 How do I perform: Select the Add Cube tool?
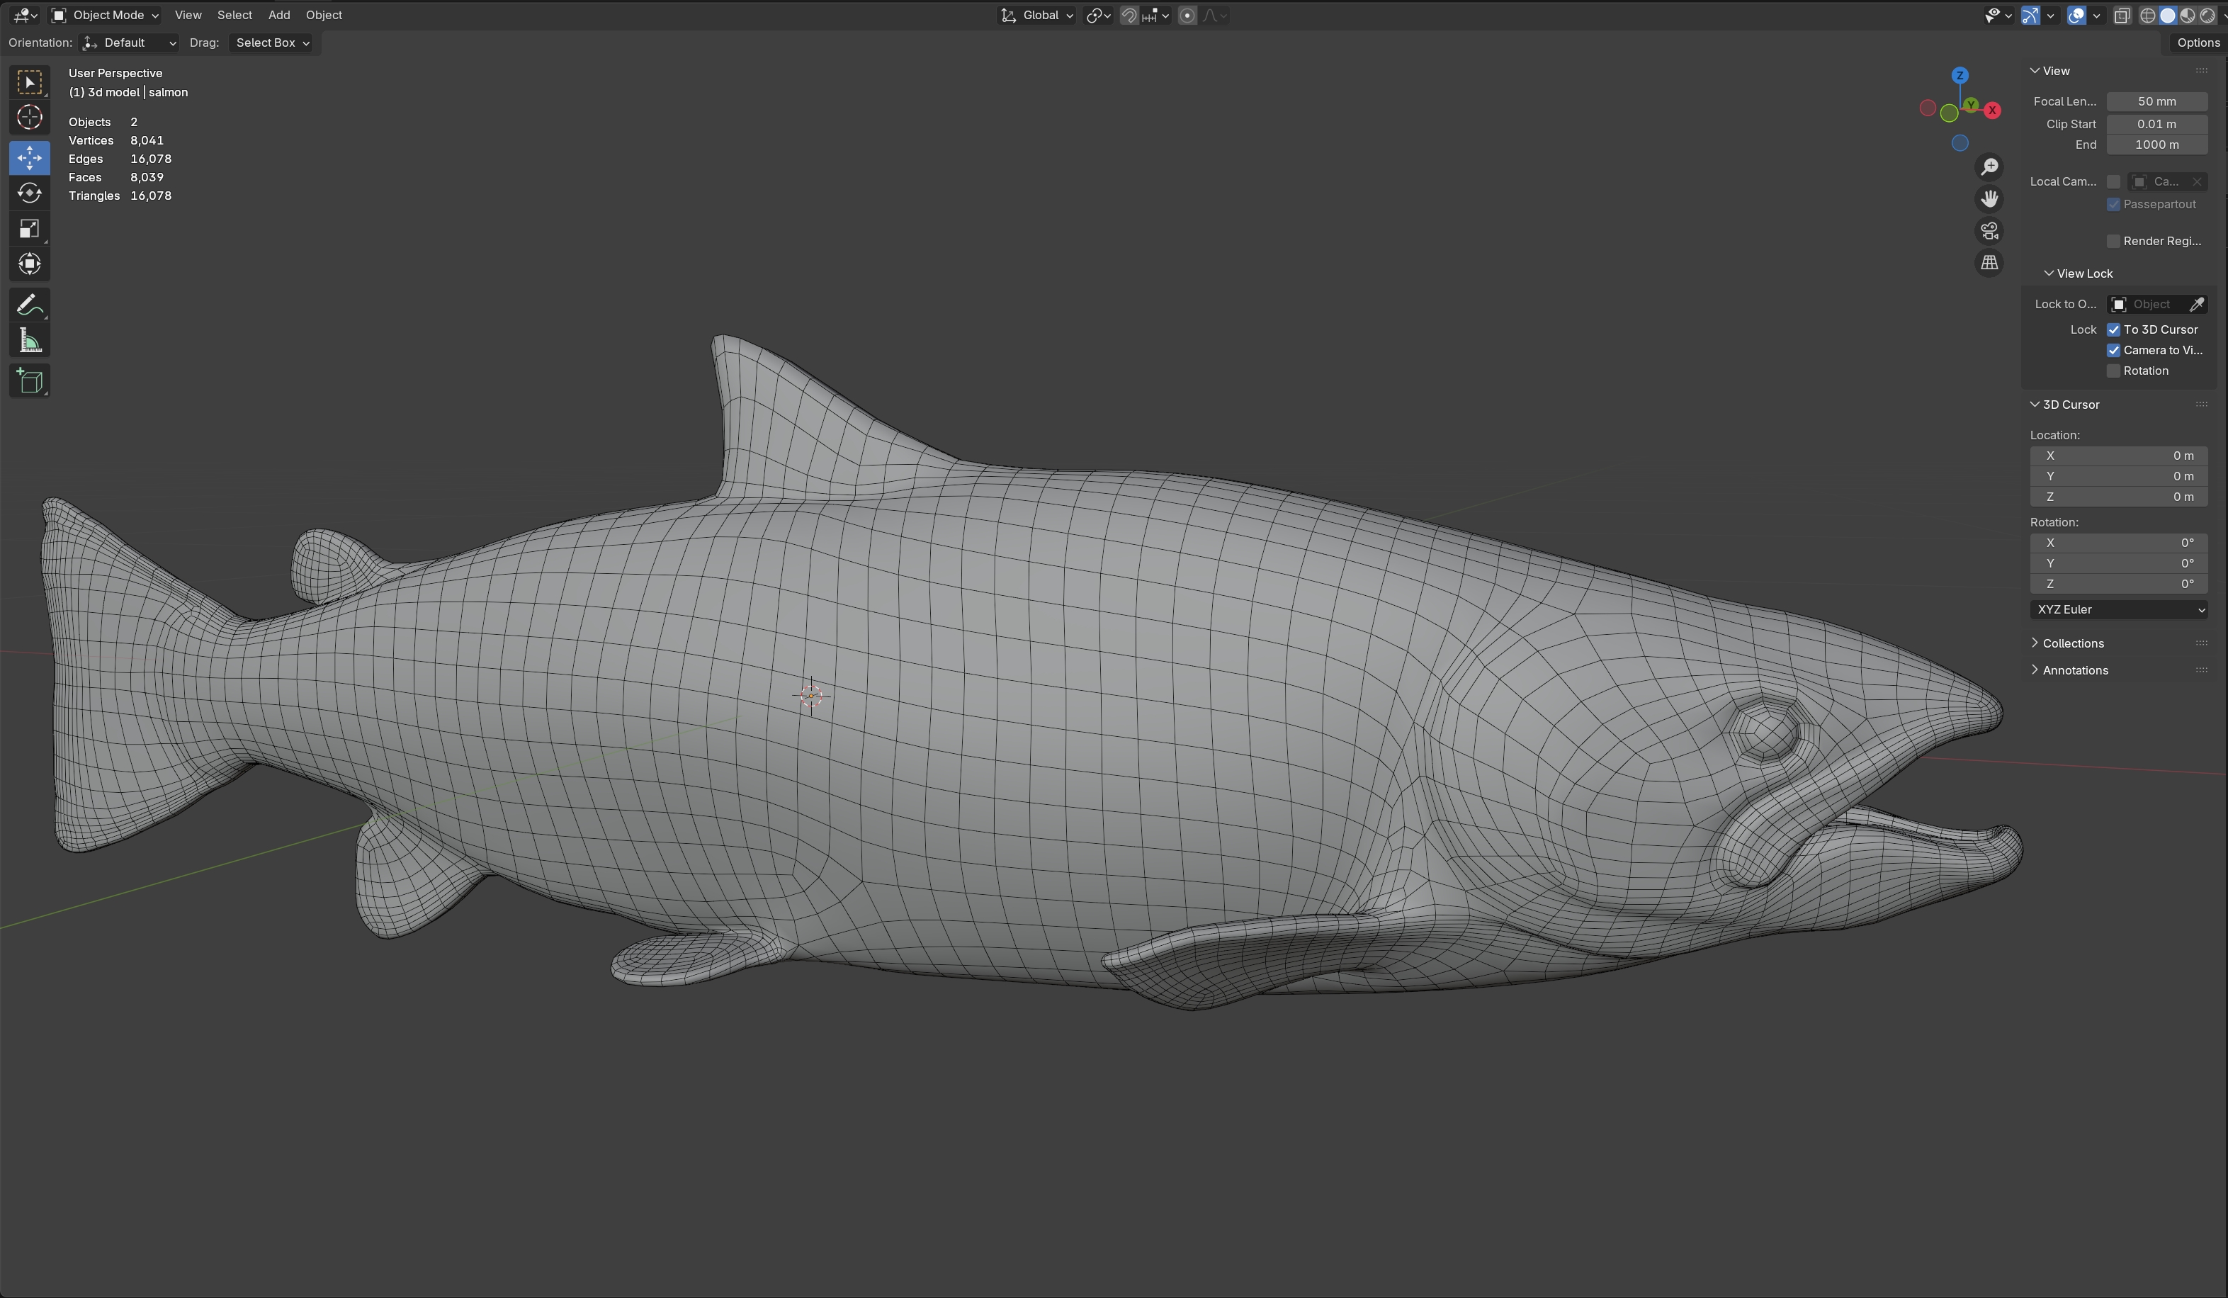29,381
